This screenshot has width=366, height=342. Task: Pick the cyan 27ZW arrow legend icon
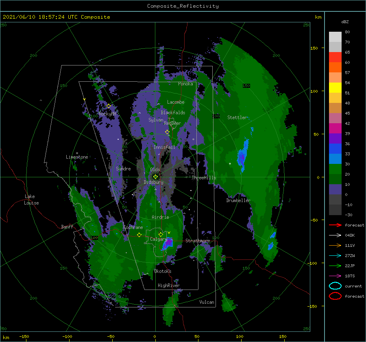335,256
